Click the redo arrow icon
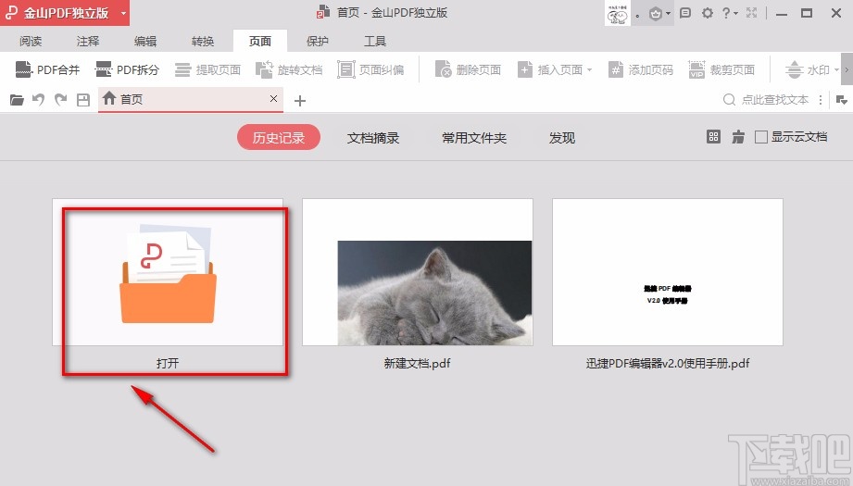 click(x=60, y=100)
